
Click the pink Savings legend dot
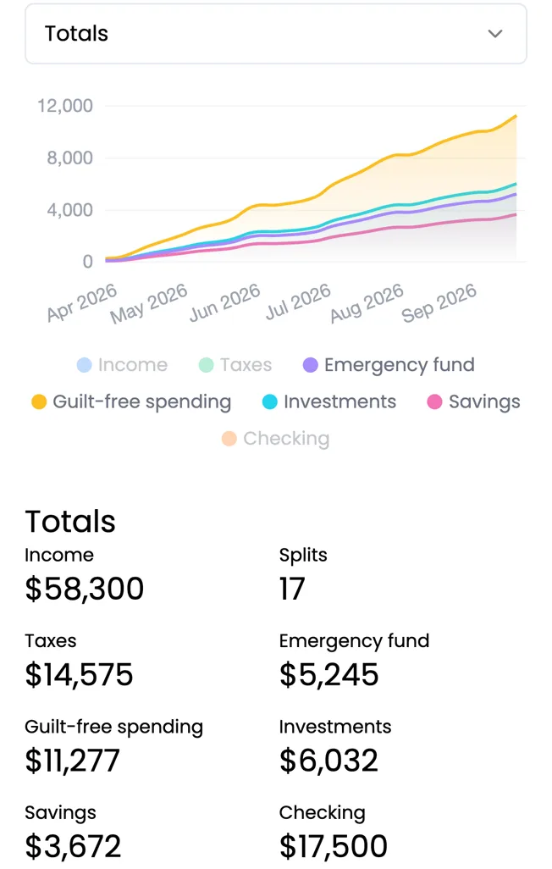434,401
